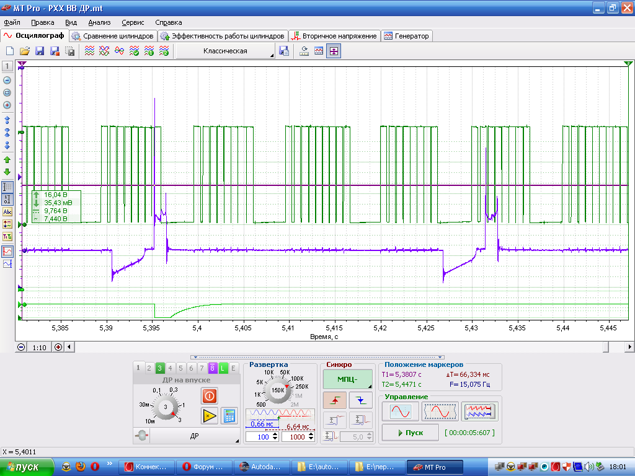Toggle the channel power button (red)

(x=210, y=396)
